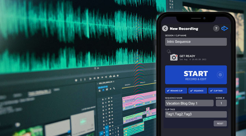Tap the camera icon next to GET READY

174,57
